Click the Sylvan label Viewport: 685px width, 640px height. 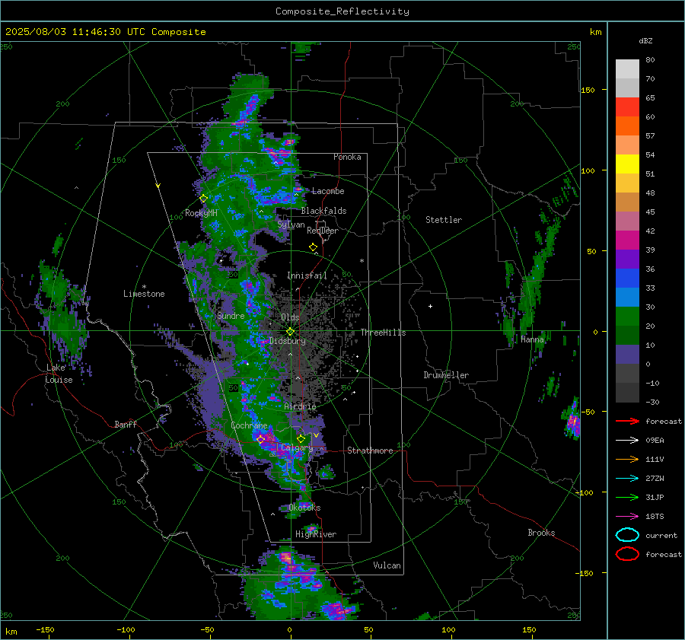pos(291,224)
